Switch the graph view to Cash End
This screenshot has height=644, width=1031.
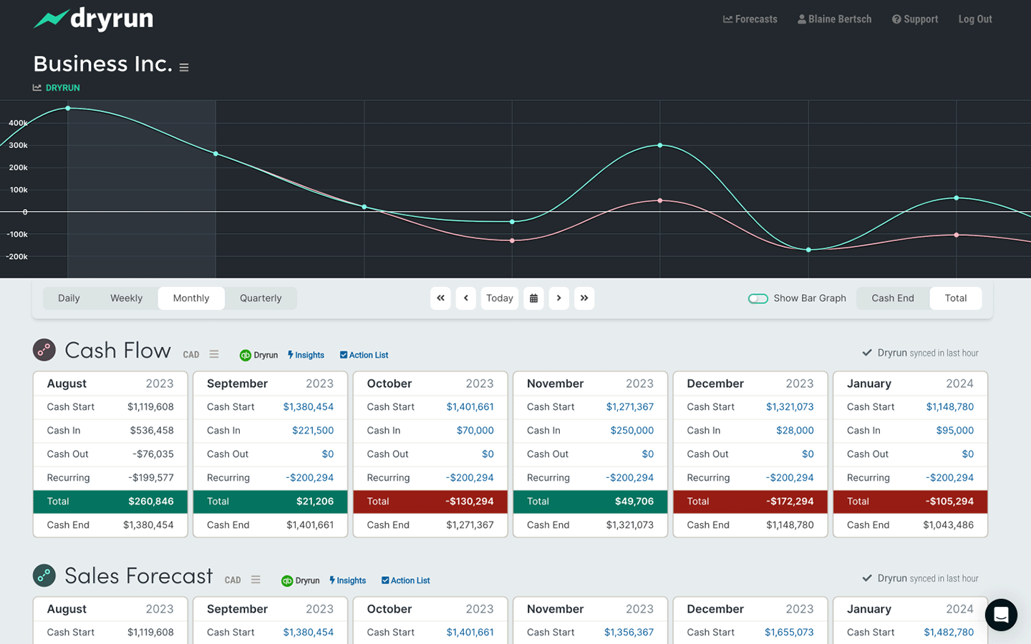tap(892, 298)
